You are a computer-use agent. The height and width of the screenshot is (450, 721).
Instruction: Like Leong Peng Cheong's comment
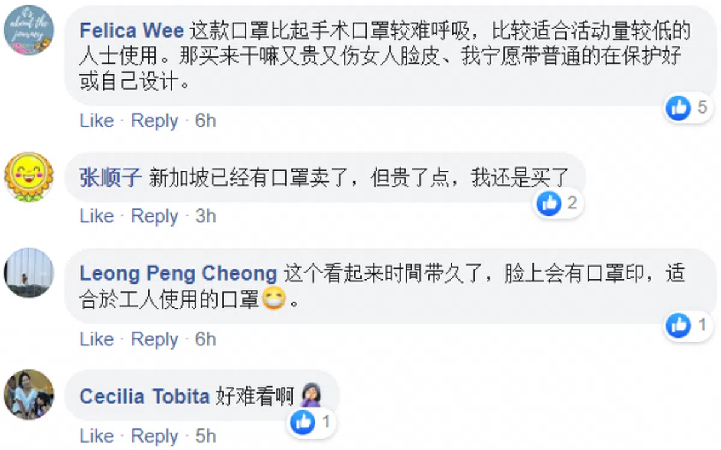pyautogui.click(x=96, y=339)
